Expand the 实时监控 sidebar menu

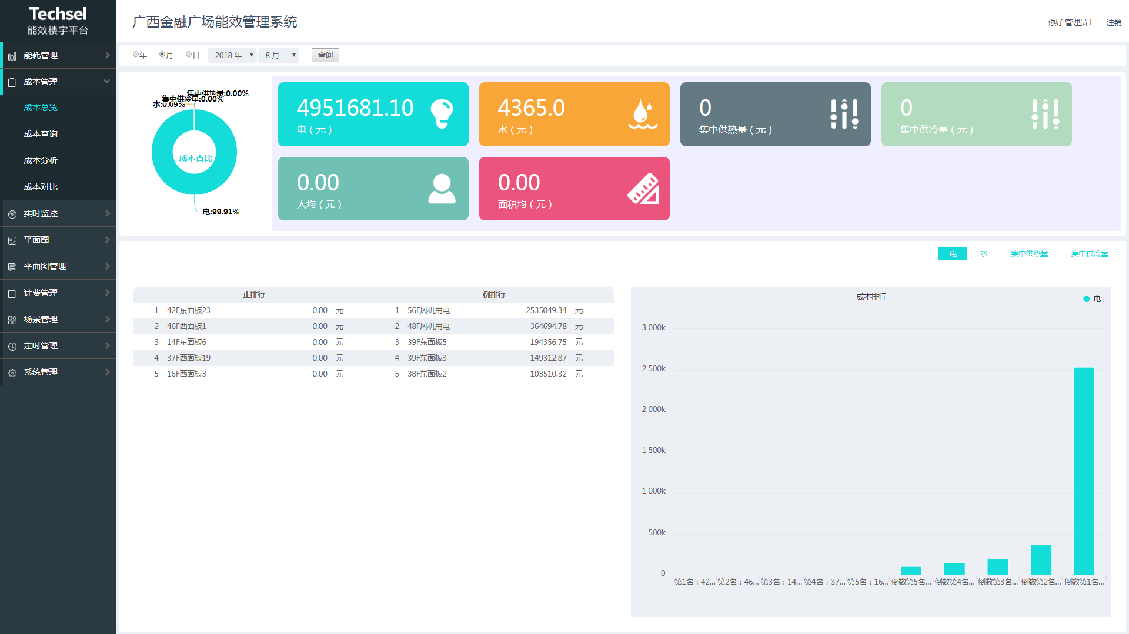tap(58, 213)
